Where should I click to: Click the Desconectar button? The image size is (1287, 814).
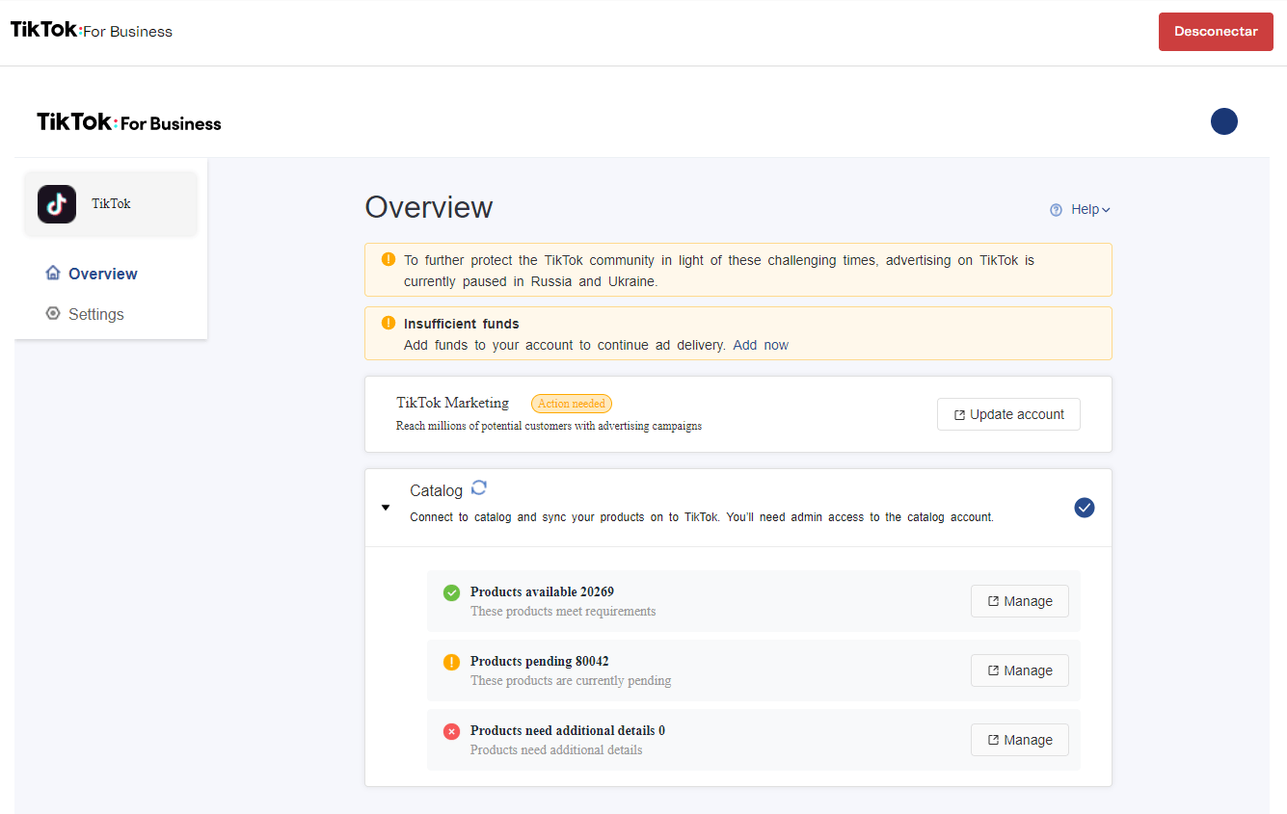1215,32
